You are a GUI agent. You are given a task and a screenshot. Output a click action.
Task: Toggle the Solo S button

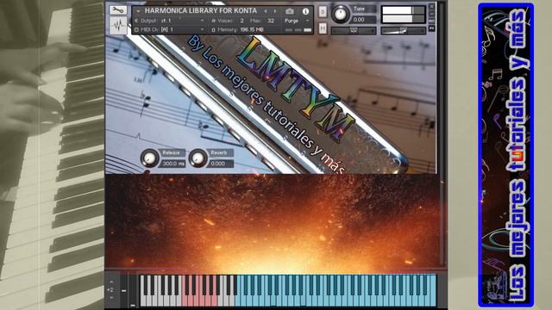point(323,11)
